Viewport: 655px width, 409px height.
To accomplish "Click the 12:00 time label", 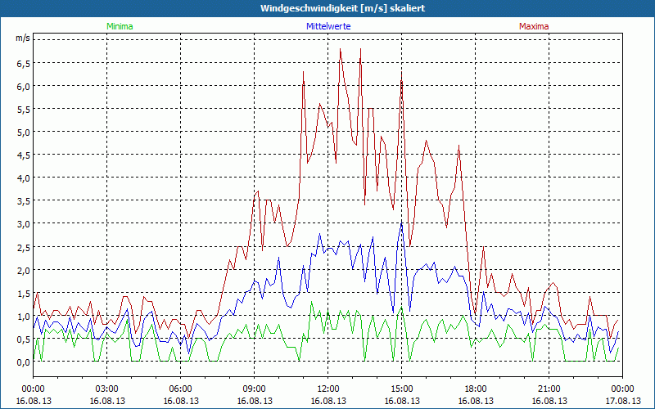I will pos(328,389).
